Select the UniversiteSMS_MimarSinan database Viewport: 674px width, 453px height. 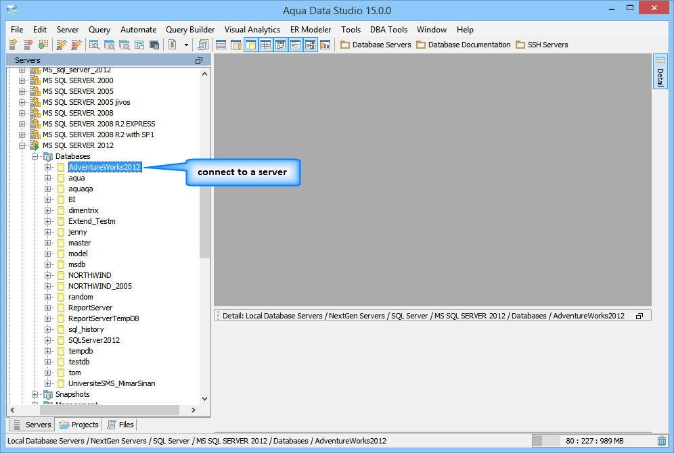[112, 383]
